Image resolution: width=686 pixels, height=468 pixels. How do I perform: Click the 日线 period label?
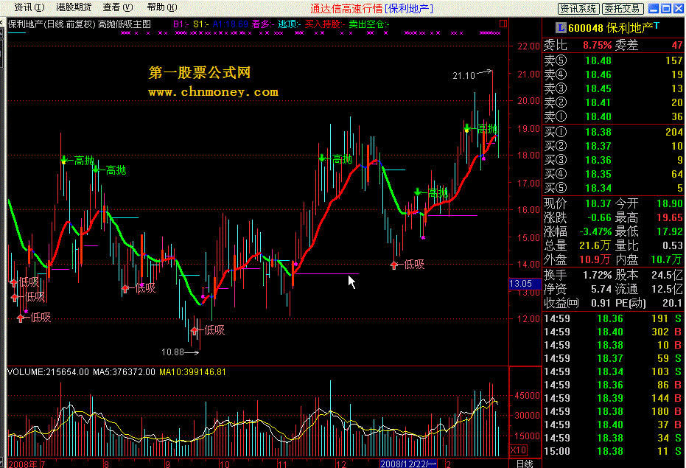[525, 464]
